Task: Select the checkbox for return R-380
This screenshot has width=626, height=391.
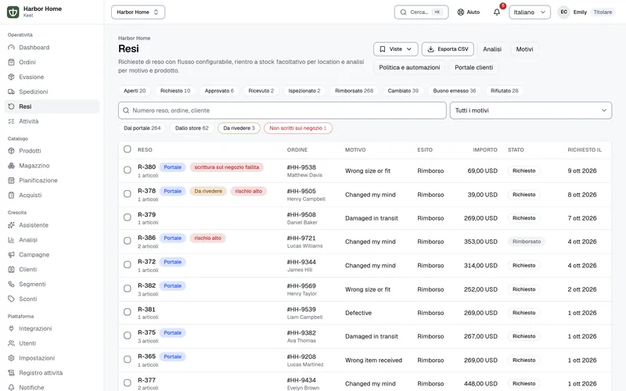Action: (x=128, y=170)
